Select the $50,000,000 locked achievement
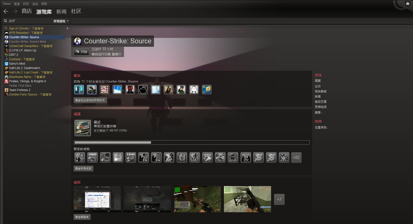Image resolution: width=413 pixels, height=224 pixels. (258, 157)
